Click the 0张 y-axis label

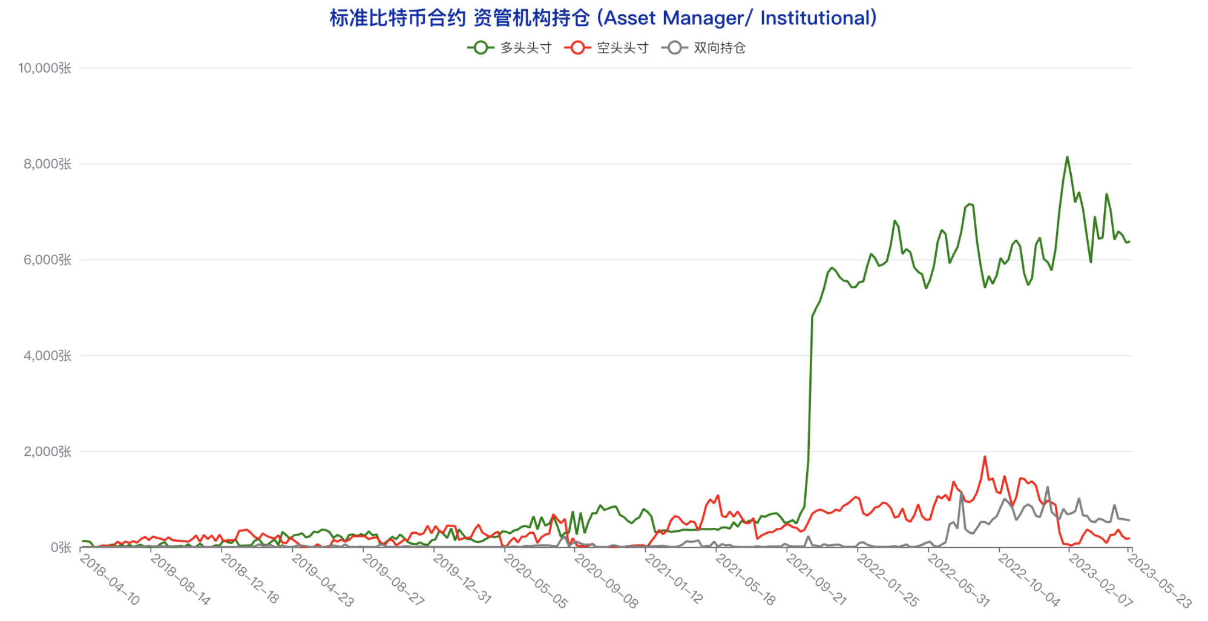pos(61,547)
